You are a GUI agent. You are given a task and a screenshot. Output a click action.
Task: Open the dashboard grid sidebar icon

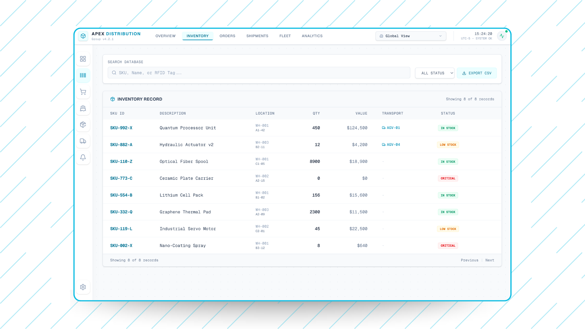coord(83,59)
